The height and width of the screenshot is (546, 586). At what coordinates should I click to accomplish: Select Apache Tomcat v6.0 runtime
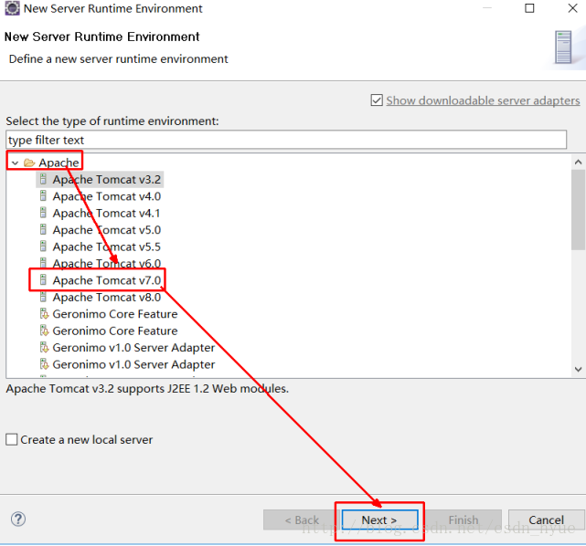click(x=107, y=263)
